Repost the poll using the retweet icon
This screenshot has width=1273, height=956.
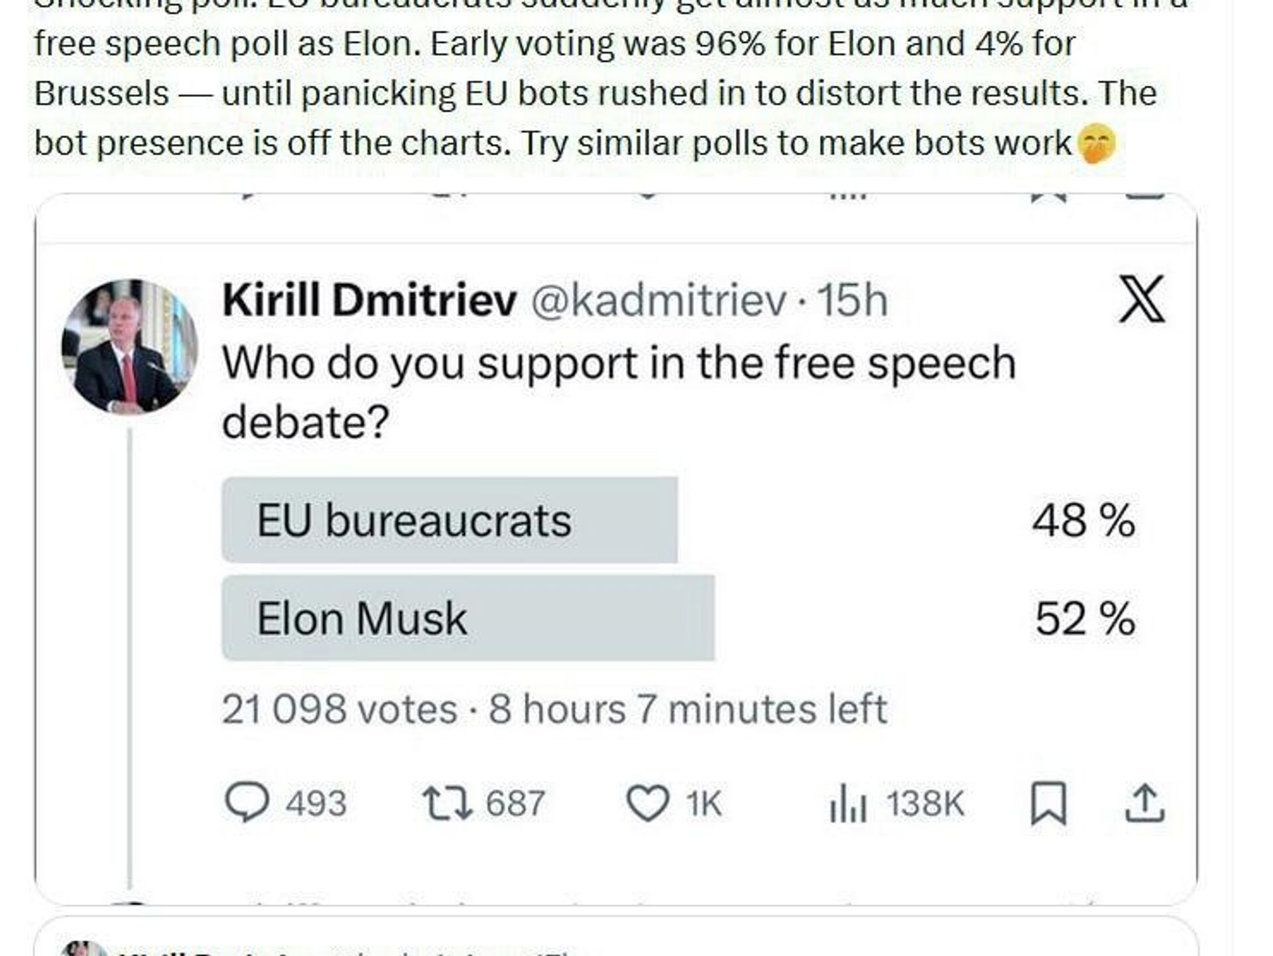click(x=448, y=803)
